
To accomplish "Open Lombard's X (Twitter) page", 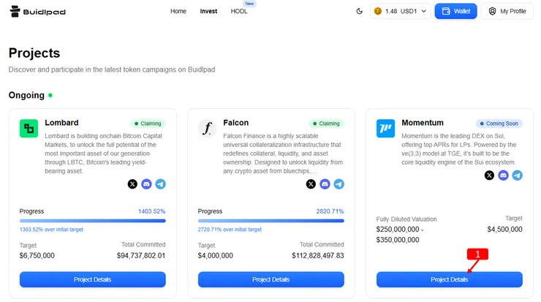I will pos(132,184).
